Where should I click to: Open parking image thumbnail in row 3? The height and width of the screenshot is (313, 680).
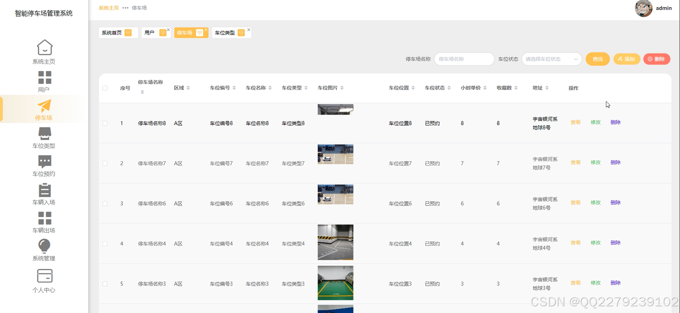pos(335,194)
